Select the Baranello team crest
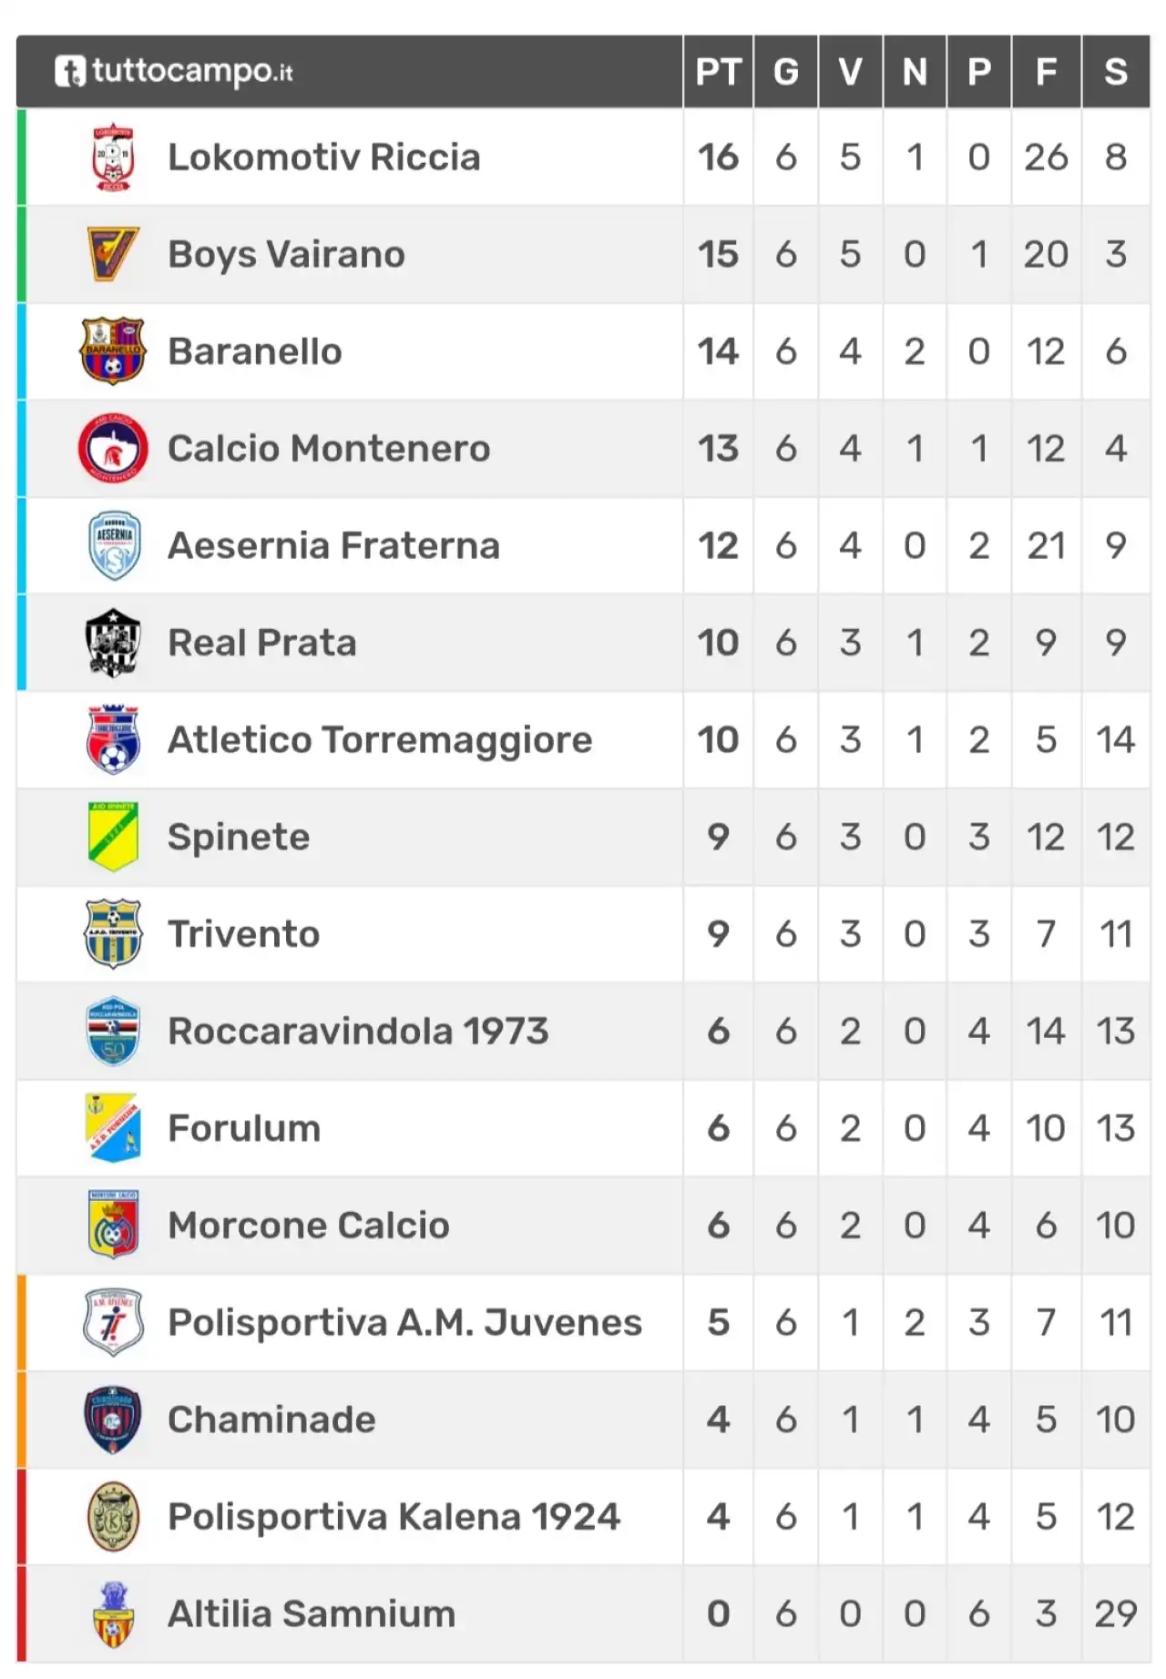Viewport: 1166px width, 1679px height. (113, 351)
